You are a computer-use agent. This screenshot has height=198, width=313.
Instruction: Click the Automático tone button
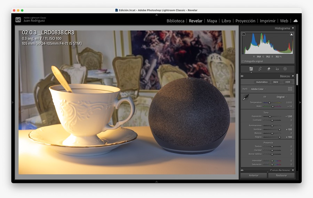click(x=262, y=82)
